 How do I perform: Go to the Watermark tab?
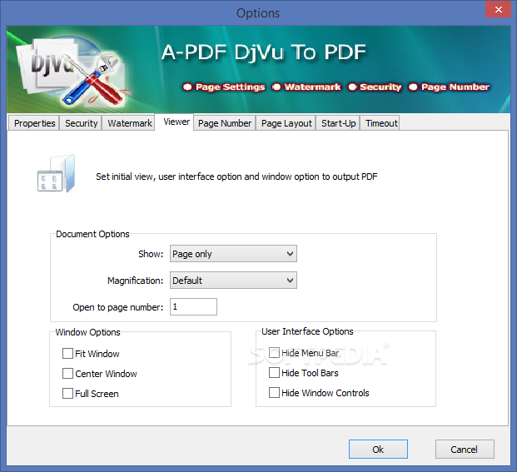tap(129, 123)
